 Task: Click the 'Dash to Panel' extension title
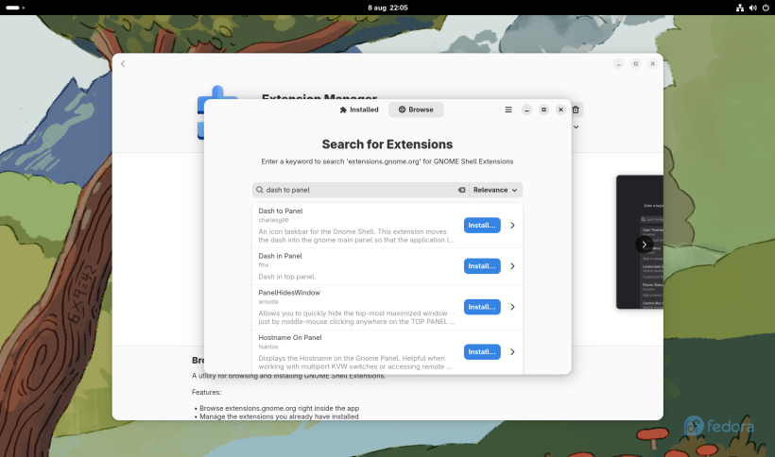281,211
